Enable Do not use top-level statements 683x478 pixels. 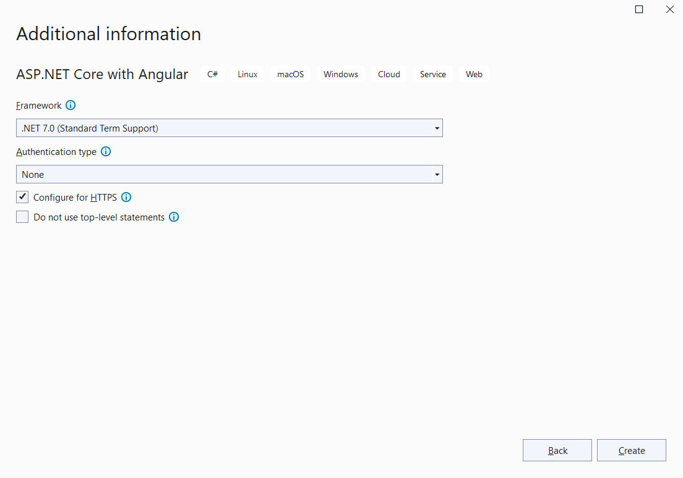point(23,217)
